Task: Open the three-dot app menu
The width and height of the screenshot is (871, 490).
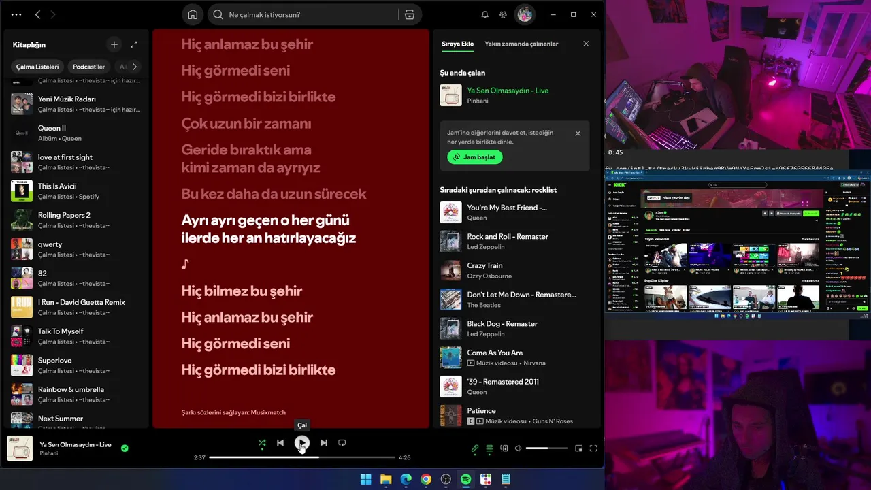Action: (16, 14)
